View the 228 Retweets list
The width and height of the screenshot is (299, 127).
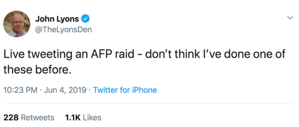29,117
